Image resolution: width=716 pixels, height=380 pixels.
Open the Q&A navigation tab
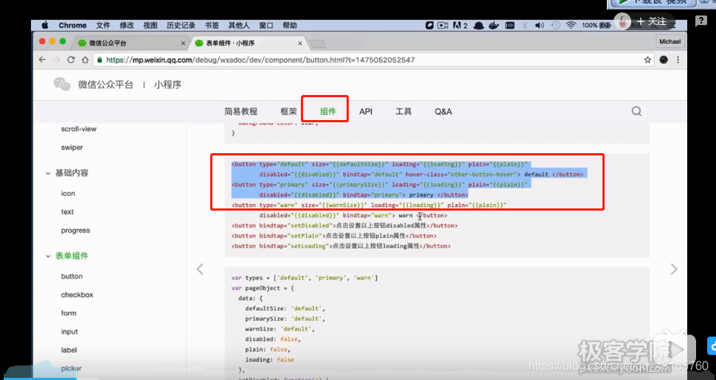[443, 111]
